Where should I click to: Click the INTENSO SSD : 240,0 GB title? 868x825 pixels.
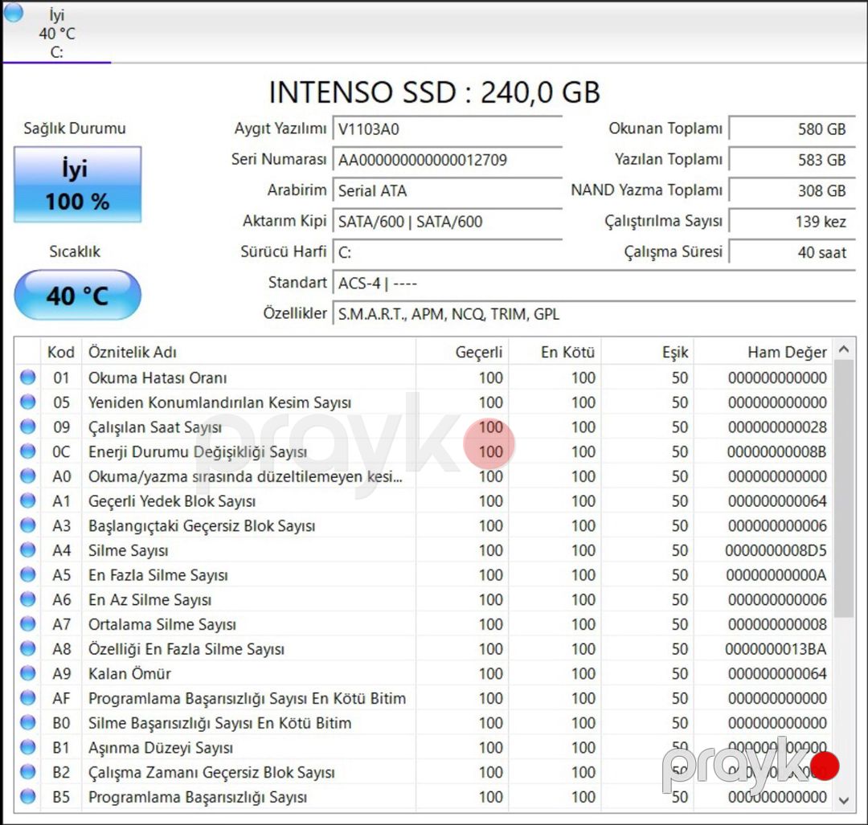434,92
